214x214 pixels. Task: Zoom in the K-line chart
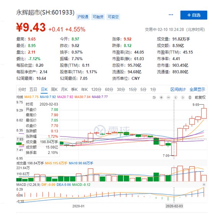161,97
